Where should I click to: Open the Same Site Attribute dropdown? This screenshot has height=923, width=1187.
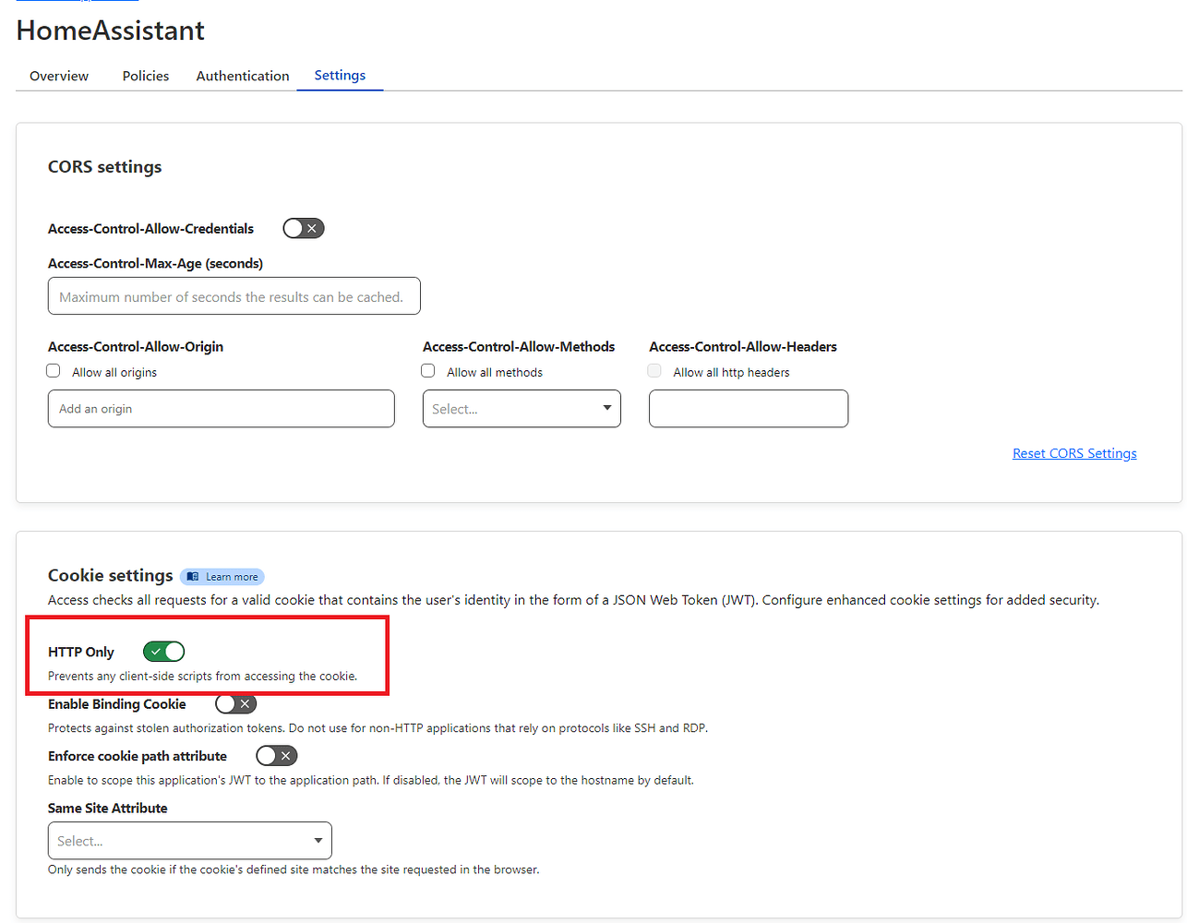pyautogui.click(x=189, y=840)
